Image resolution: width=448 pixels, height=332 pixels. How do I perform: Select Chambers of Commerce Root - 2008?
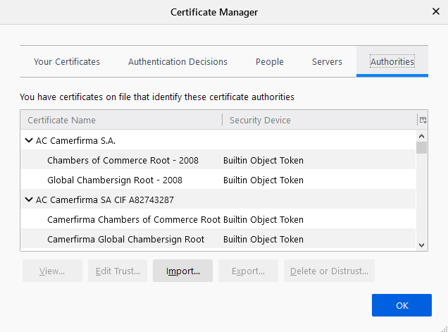123,160
